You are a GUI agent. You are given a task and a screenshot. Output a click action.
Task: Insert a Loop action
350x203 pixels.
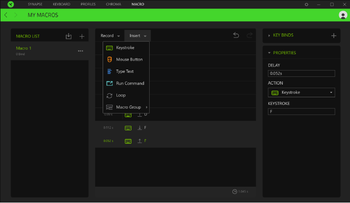[126, 95]
